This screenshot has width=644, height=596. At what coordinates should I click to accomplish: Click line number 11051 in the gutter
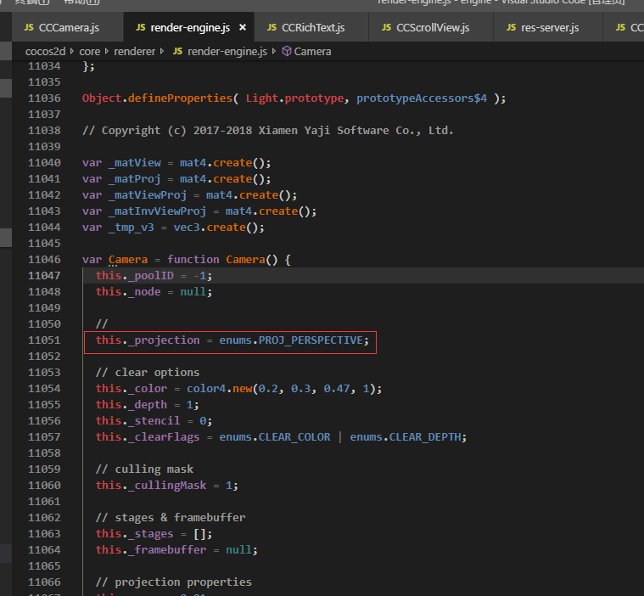click(44, 340)
